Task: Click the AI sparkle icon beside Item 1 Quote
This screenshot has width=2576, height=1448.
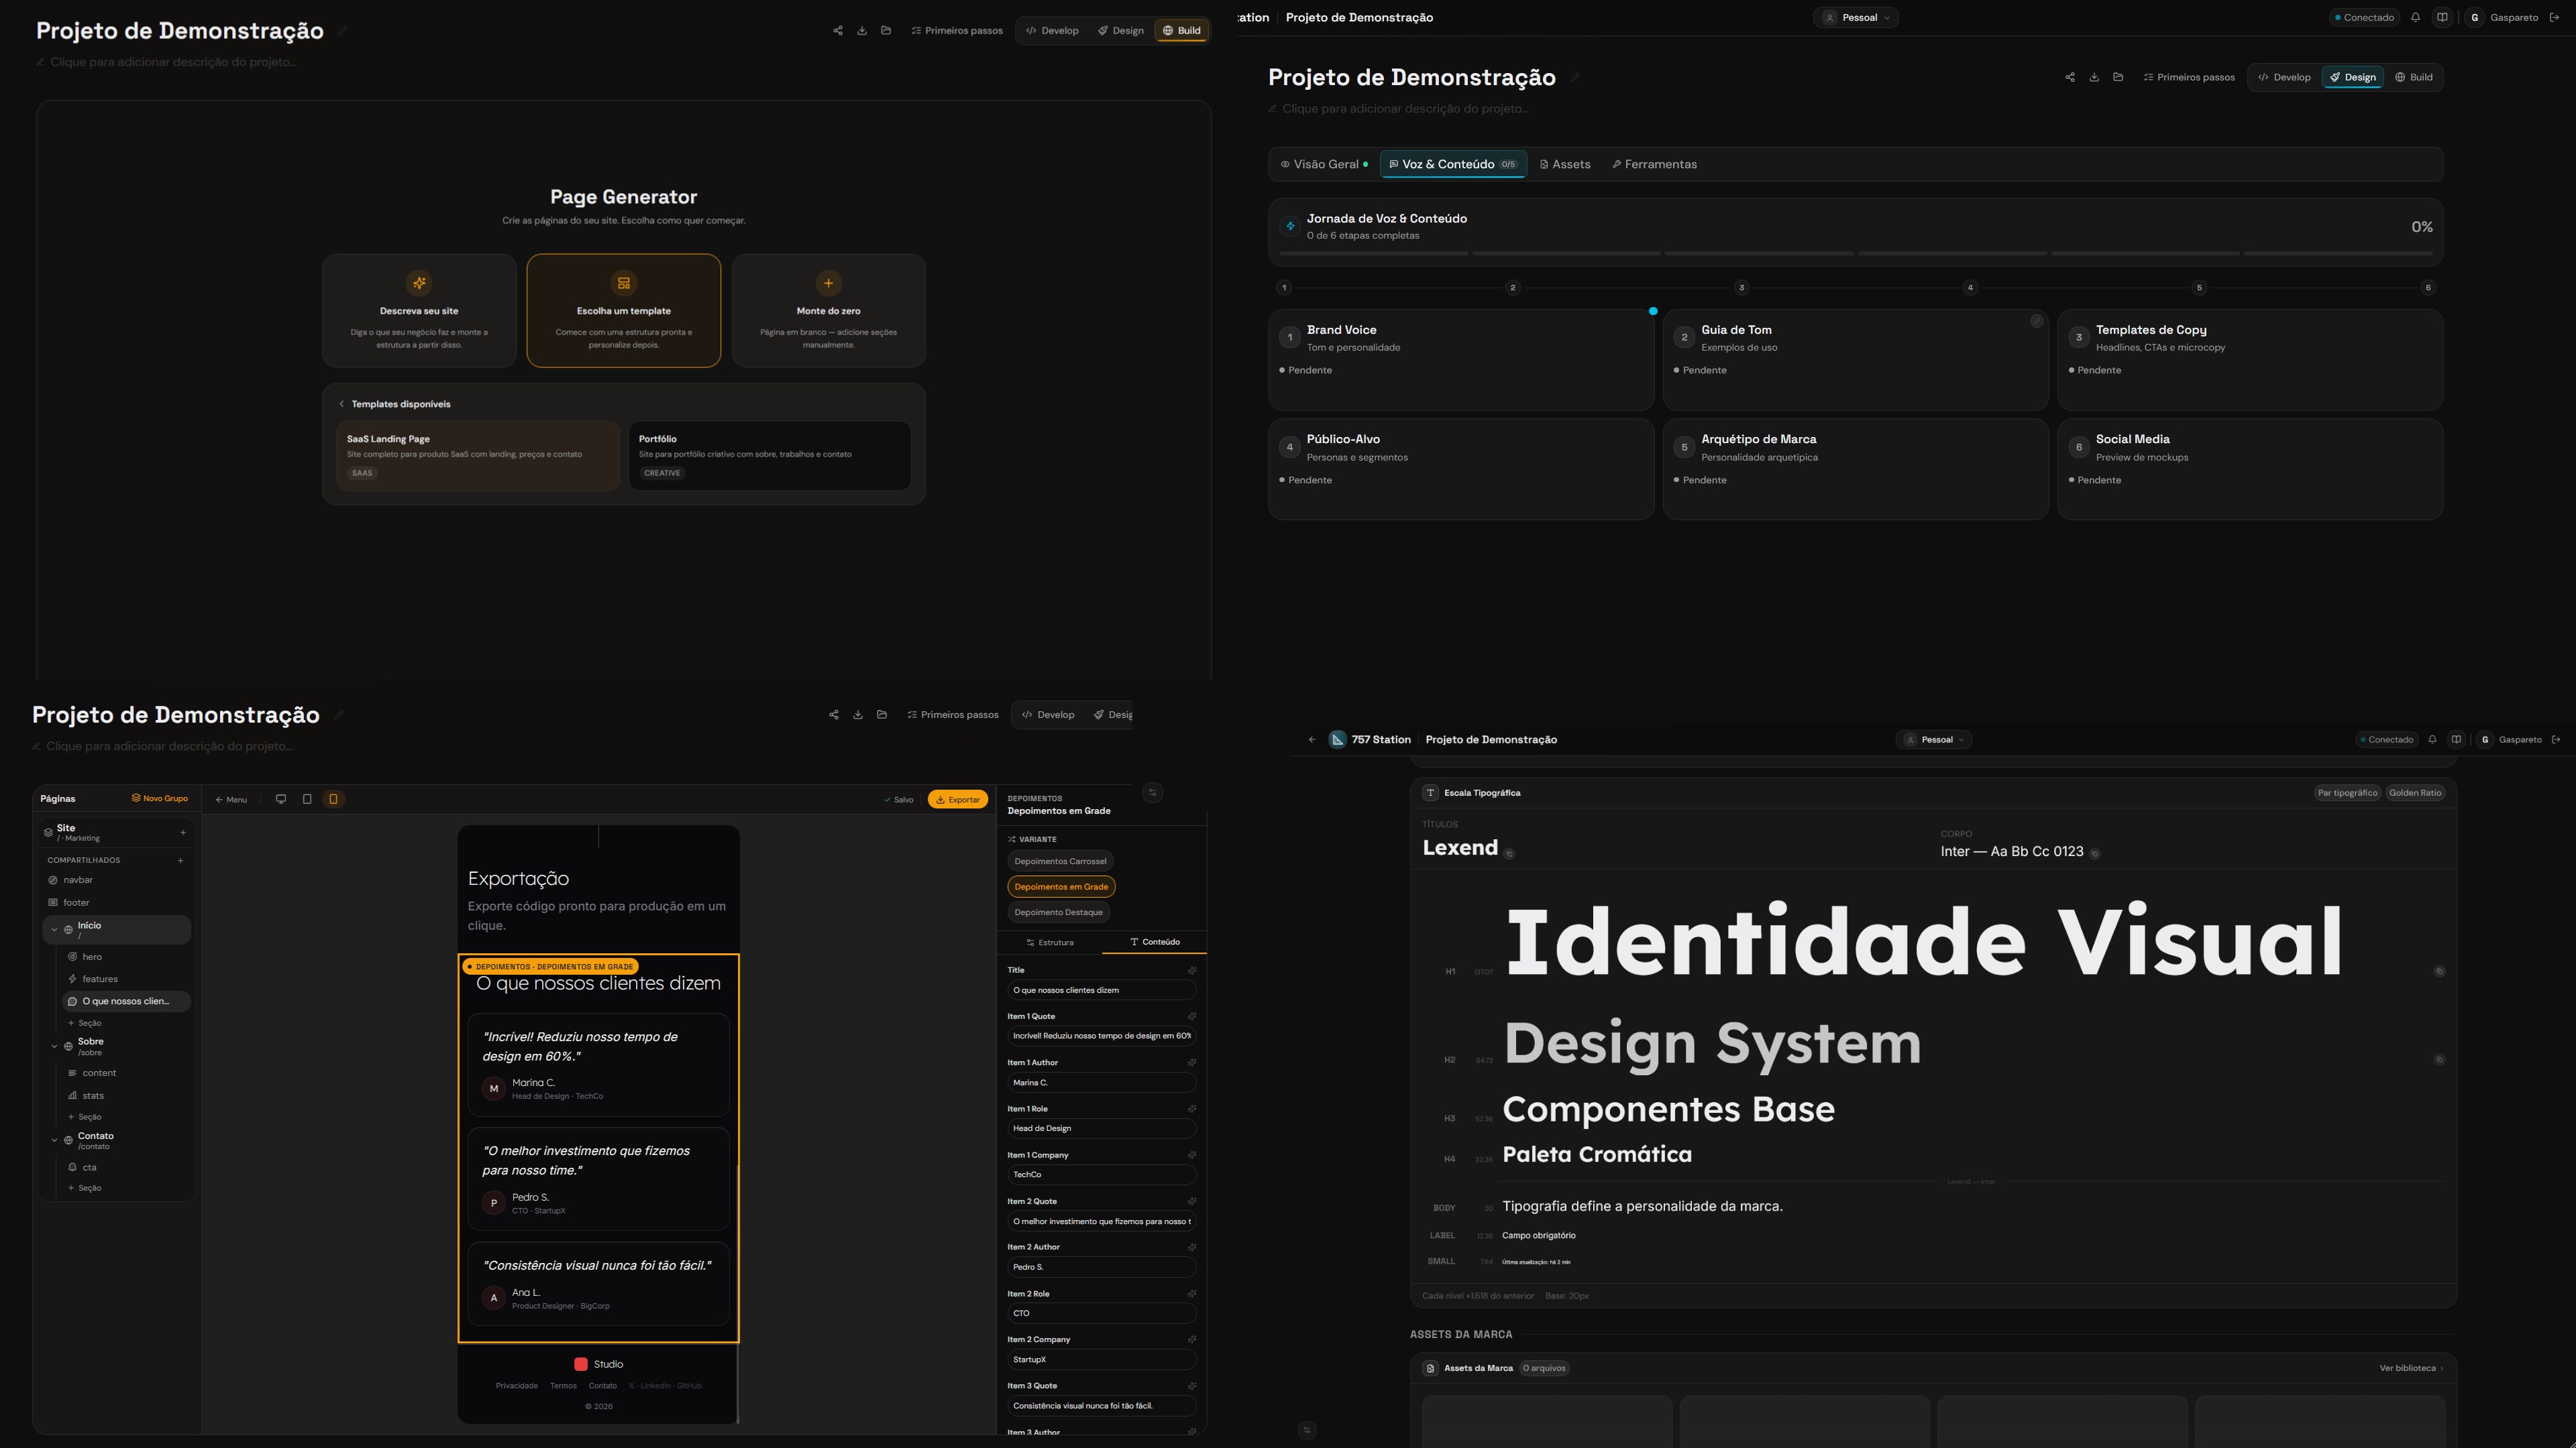Action: click(x=1191, y=1016)
